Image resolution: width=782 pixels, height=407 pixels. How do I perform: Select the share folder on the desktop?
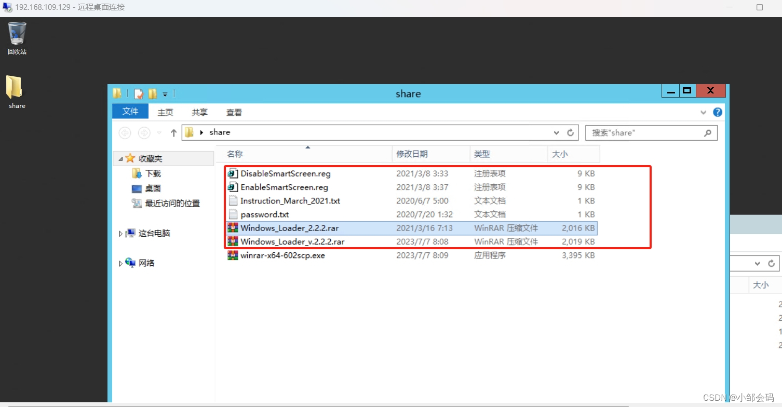tap(17, 92)
